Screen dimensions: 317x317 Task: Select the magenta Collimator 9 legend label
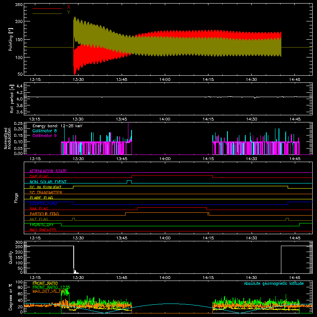(44, 136)
